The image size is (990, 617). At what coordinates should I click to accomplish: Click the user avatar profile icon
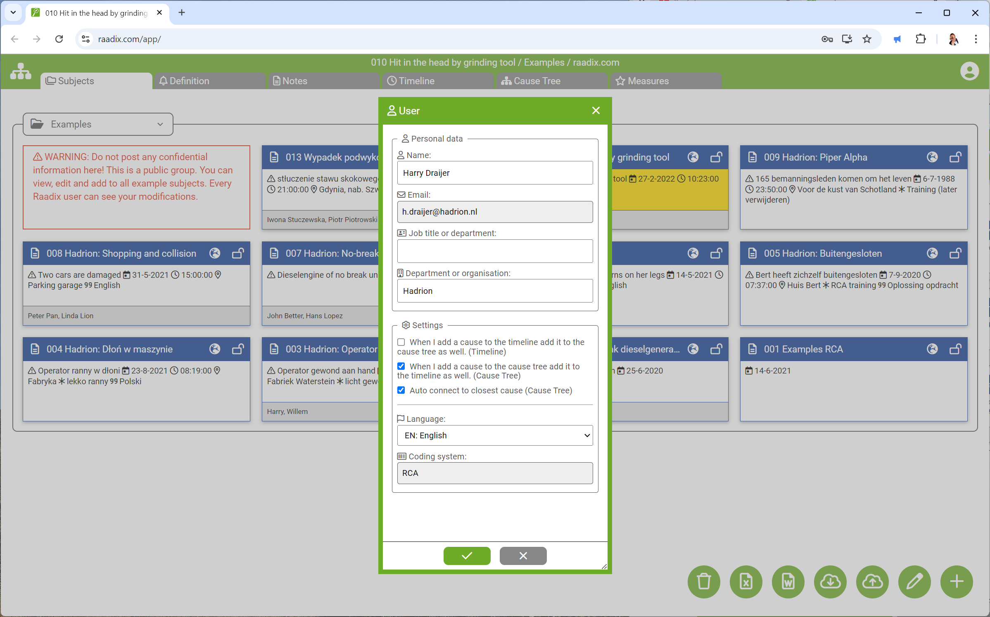click(x=969, y=71)
